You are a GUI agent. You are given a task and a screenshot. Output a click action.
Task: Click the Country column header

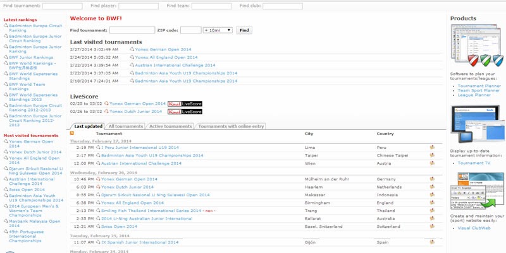click(x=385, y=134)
